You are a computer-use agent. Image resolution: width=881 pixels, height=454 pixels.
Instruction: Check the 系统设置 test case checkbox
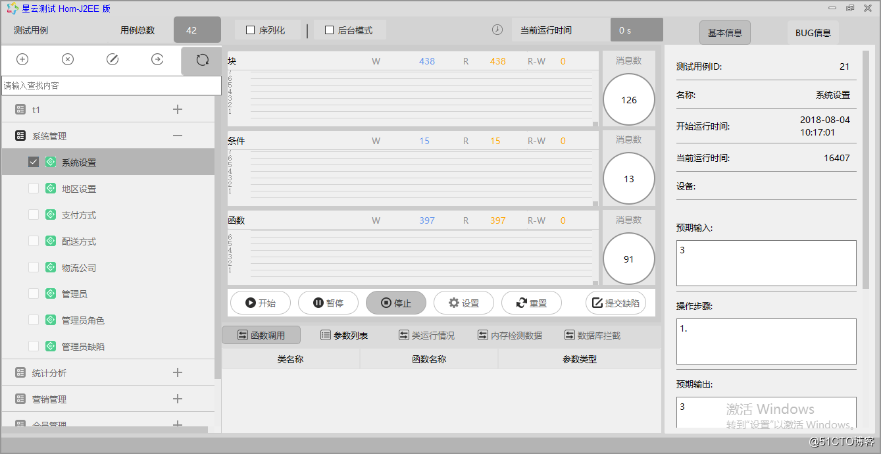click(x=34, y=162)
